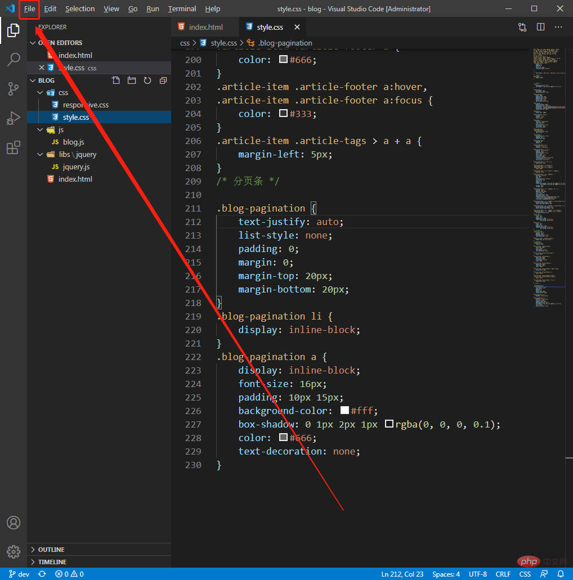Open the Manage gear icon
The height and width of the screenshot is (580, 573).
(x=14, y=551)
